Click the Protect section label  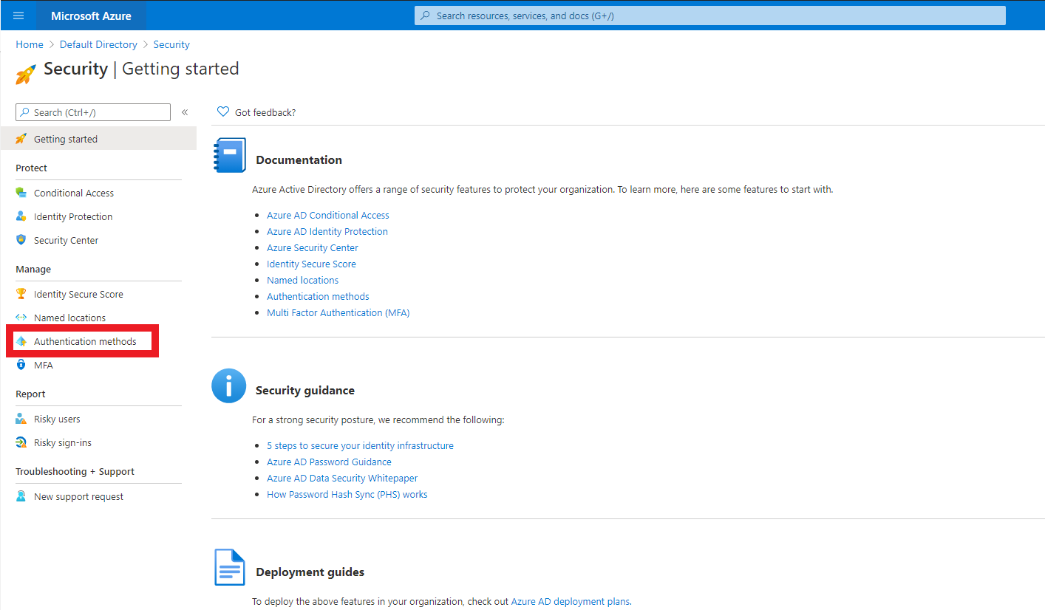pyautogui.click(x=31, y=168)
